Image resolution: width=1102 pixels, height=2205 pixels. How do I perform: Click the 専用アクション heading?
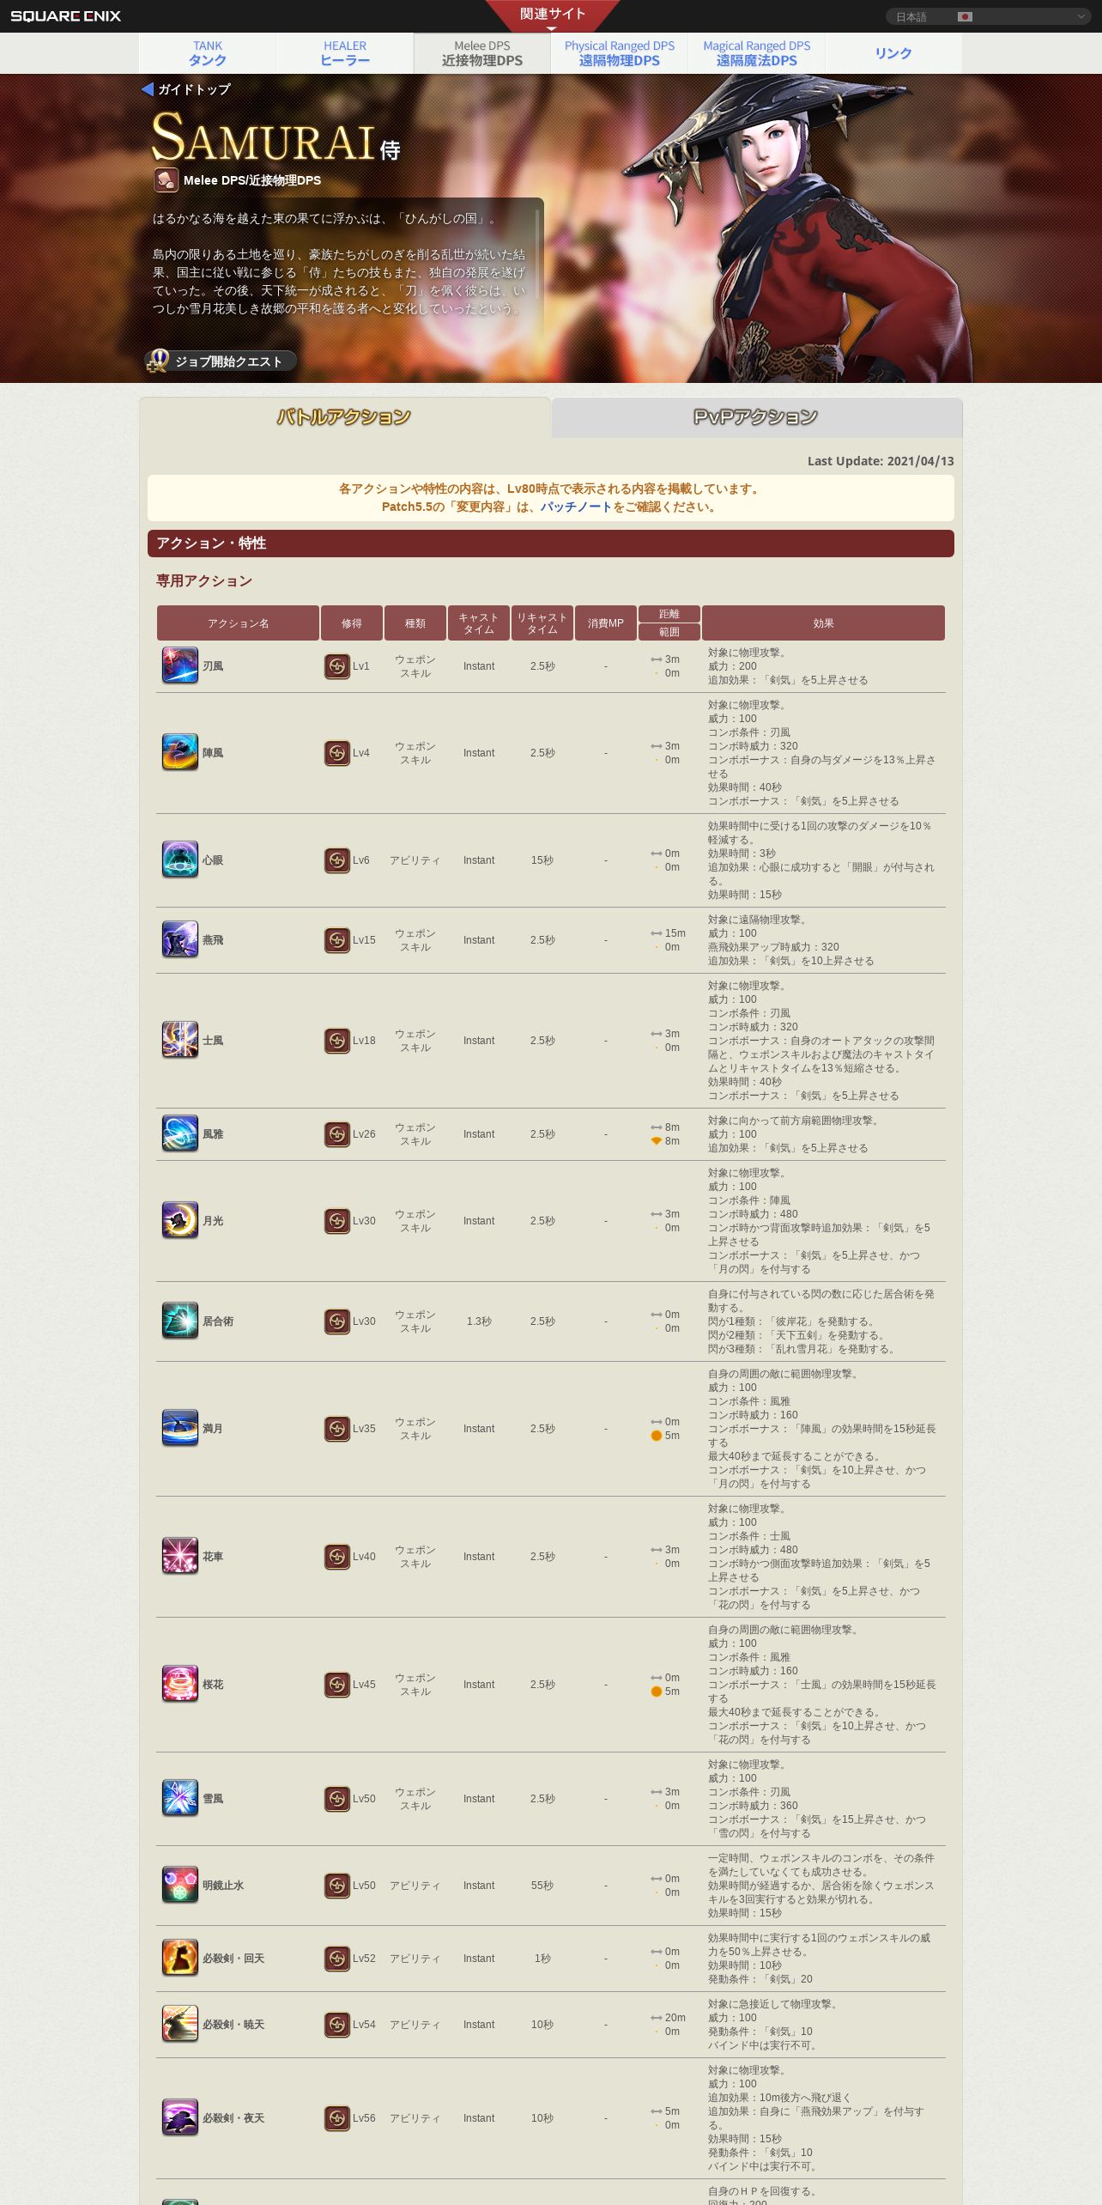[204, 581]
